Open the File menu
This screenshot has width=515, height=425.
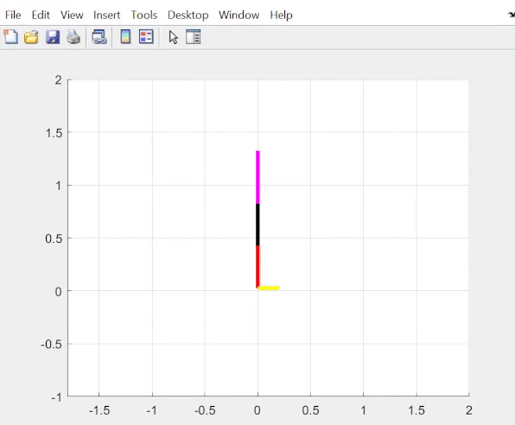coord(13,15)
